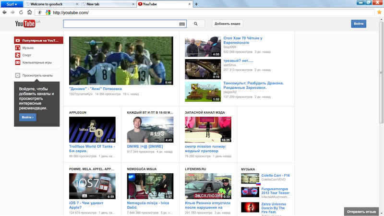The image size is (384, 216).
Task: Click the Отправить отзыв feedback button
Action: [x=361, y=212]
